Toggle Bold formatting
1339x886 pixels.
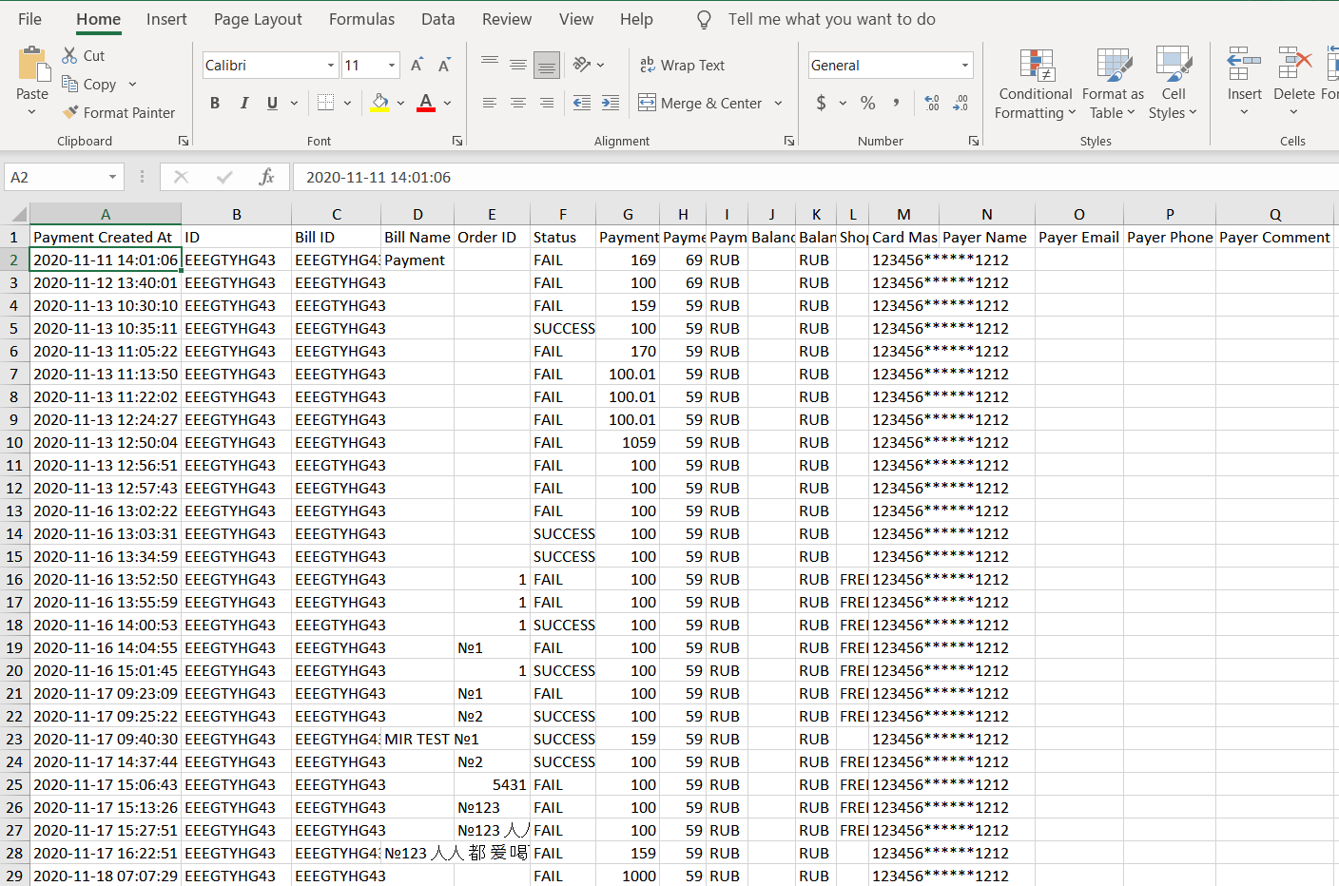coord(215,103)
